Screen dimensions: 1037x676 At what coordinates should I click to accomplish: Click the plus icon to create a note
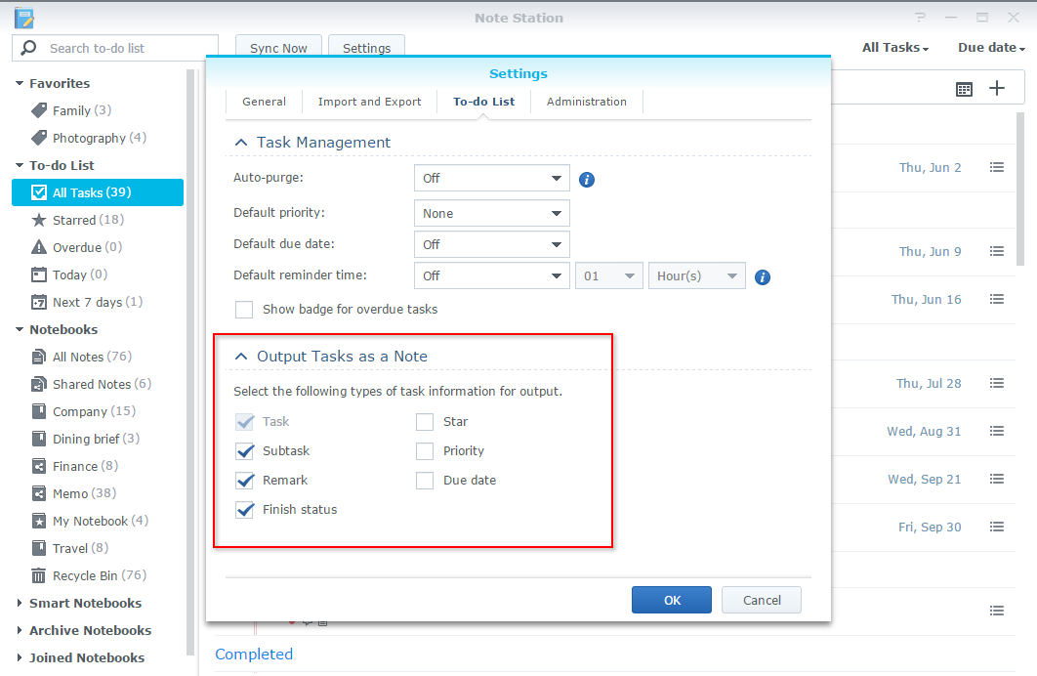coord(996,88)
